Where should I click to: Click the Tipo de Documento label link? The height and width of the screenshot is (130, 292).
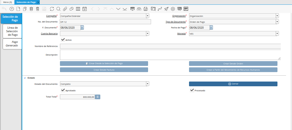[x=176, y=22]
